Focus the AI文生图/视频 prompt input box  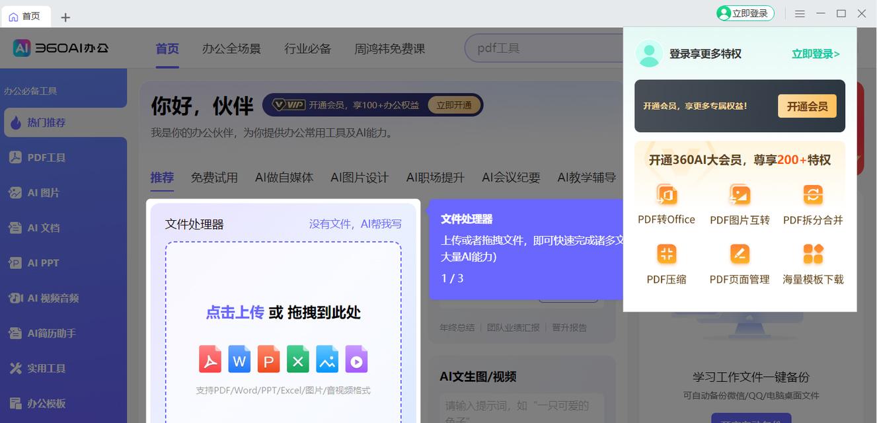click(522, 408)
